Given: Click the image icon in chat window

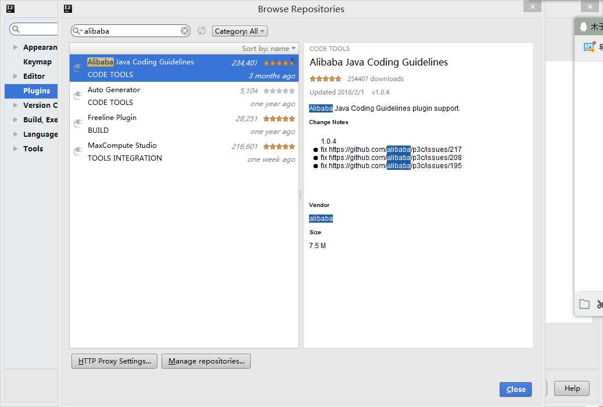Looking at the screenshot, I should point(589,47).
